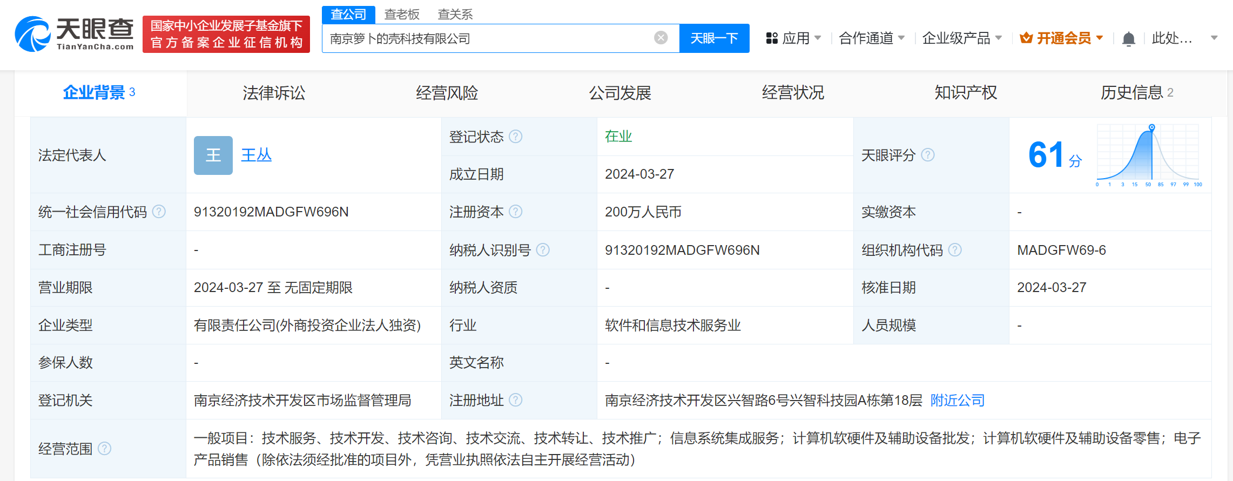Viewport: 1233px width, 481px height.
Task: Open the 公司发展 tab
Action: tap(620, 93)
